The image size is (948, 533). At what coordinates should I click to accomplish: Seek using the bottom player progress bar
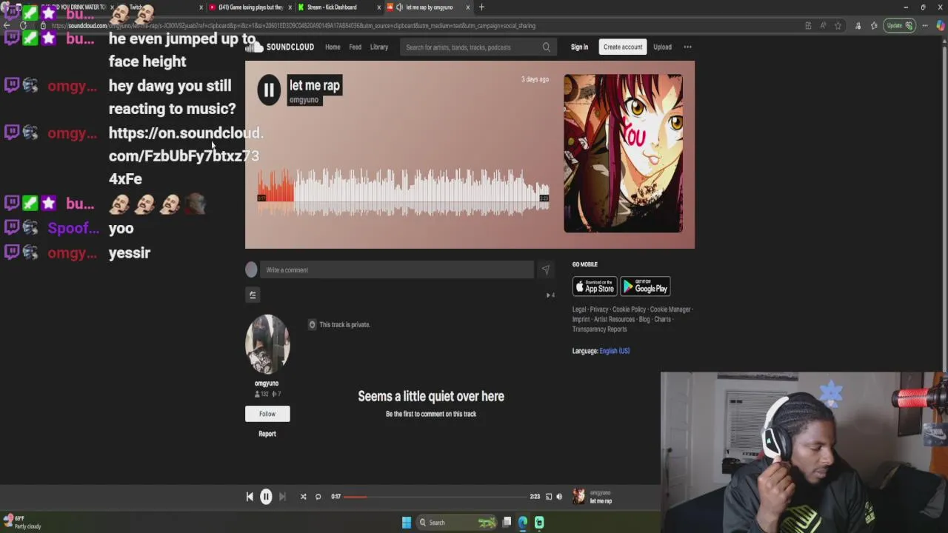tap(435, 497)
